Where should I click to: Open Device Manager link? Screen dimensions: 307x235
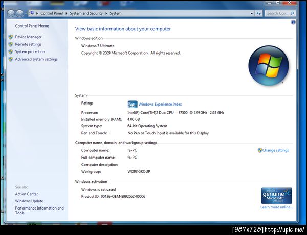click(x=28, y=37)
